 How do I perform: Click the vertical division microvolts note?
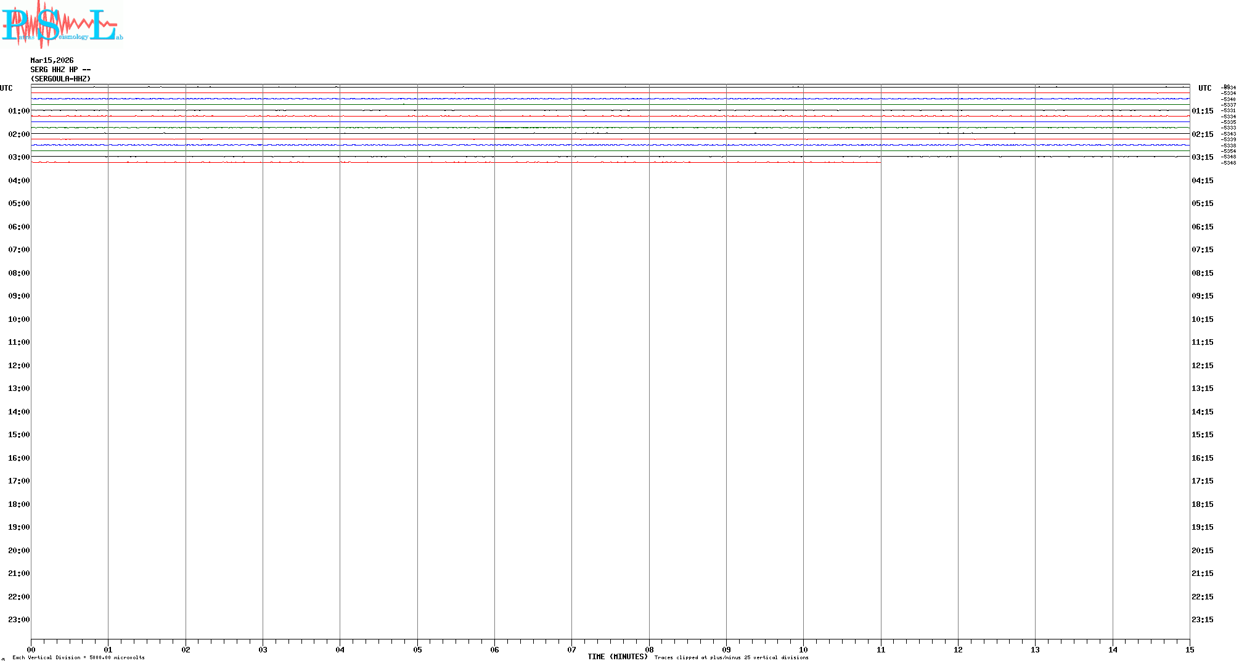(78, 657)
